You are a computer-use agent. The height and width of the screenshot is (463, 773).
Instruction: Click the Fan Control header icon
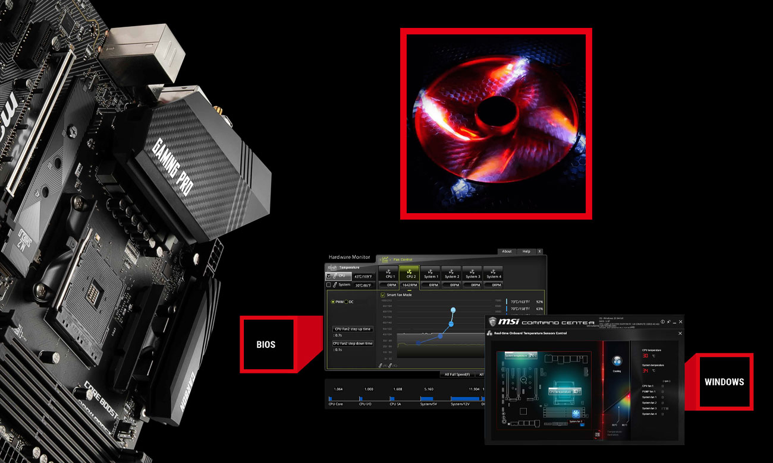pos(385,259)
